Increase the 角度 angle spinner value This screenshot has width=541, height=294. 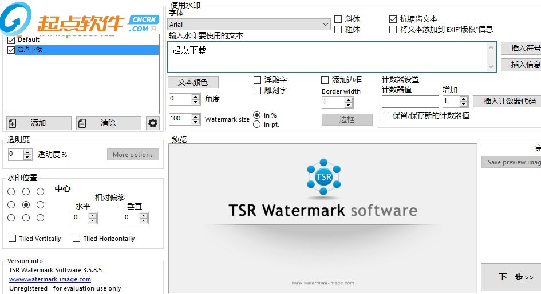click(x=196, y=96)
